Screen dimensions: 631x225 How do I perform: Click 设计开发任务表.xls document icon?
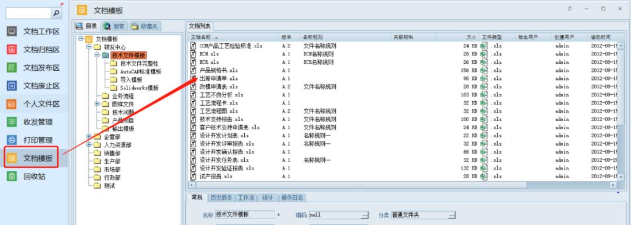tap(193, 160)
